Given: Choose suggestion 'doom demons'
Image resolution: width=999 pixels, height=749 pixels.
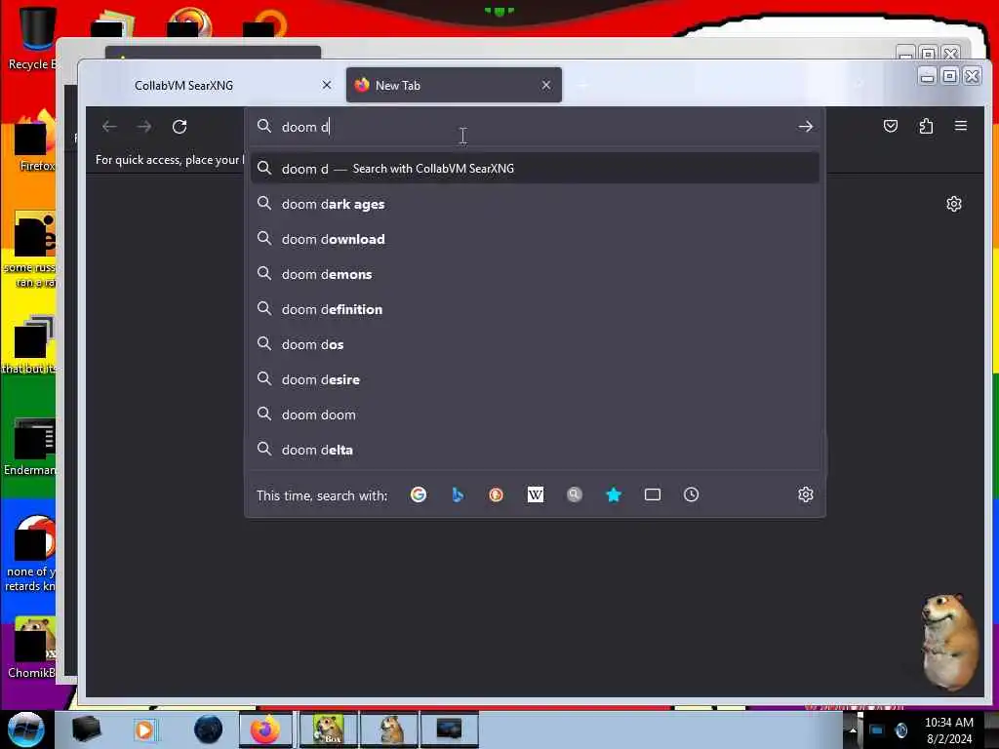Looking at the screenshot, I should tap(535, 274).
